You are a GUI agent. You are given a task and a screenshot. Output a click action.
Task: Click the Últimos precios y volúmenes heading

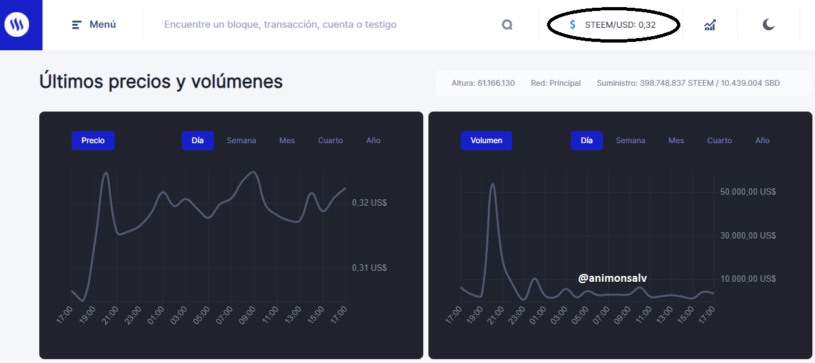[x=161, y=82]
